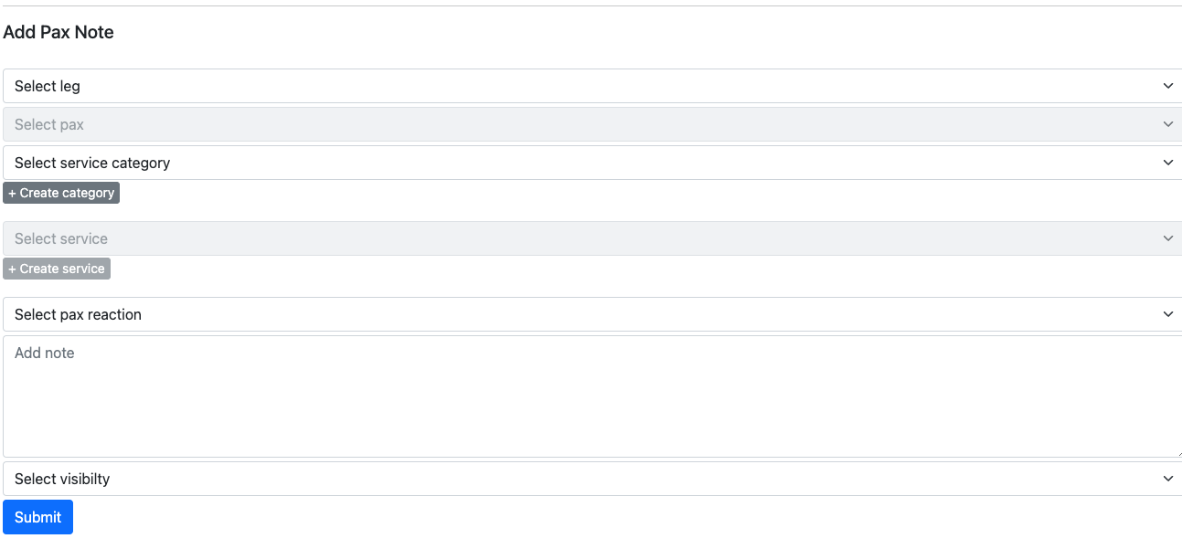
Task: Click the horizontal divider above the heading
Action: click(x=591, y=6)
